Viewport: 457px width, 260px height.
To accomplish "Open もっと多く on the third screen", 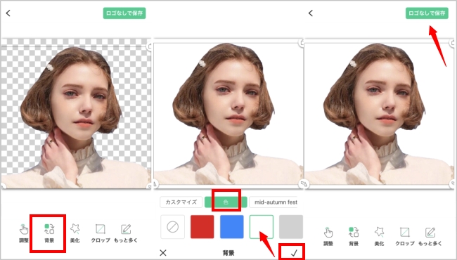I will tap(430, 236).
